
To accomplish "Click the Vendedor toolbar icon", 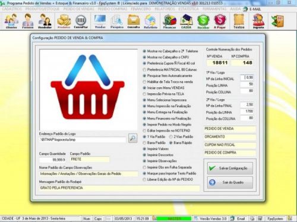I will (45, 21).
